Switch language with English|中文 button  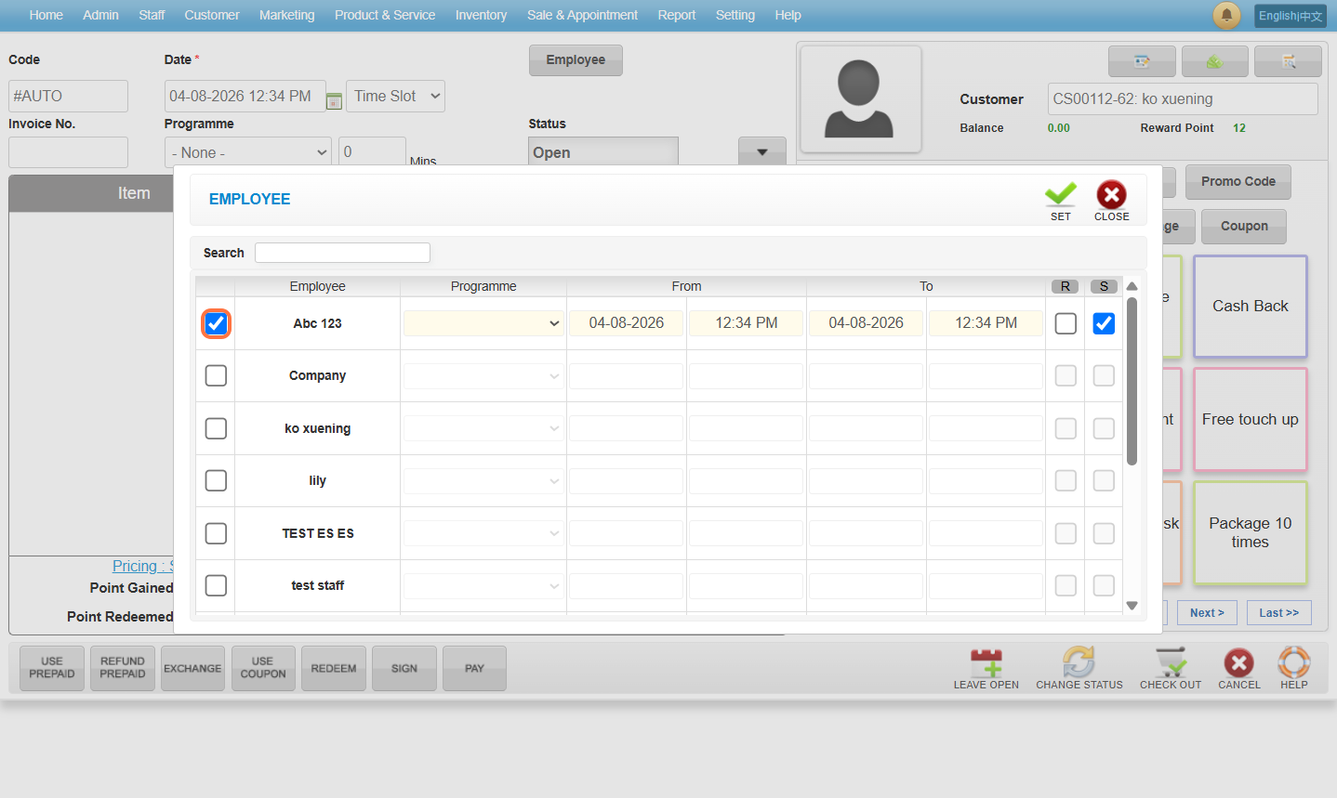point(1291,16)
